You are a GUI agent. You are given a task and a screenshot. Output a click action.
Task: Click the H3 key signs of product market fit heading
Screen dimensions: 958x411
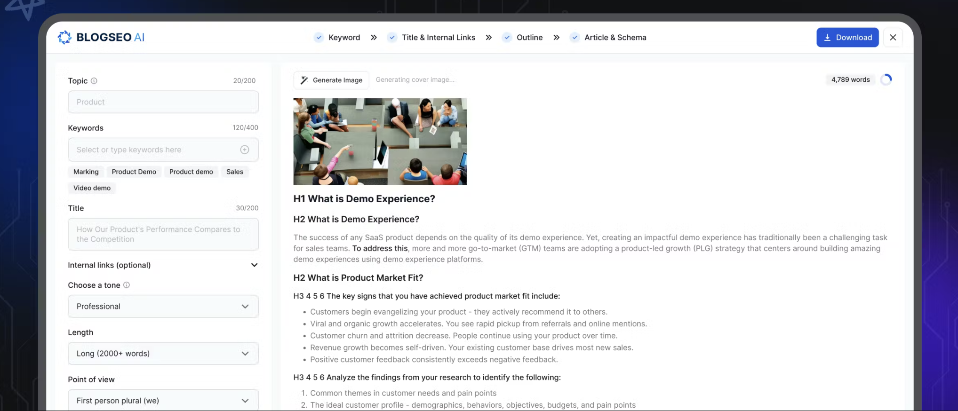pos(427,296)
